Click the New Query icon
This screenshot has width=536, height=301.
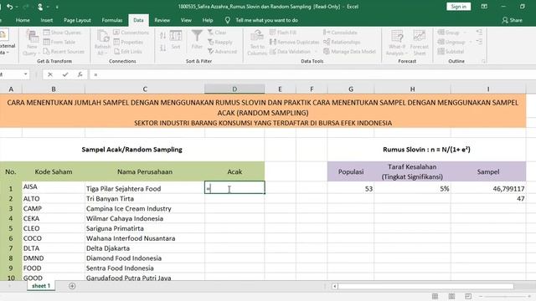(x=32, y=43)
